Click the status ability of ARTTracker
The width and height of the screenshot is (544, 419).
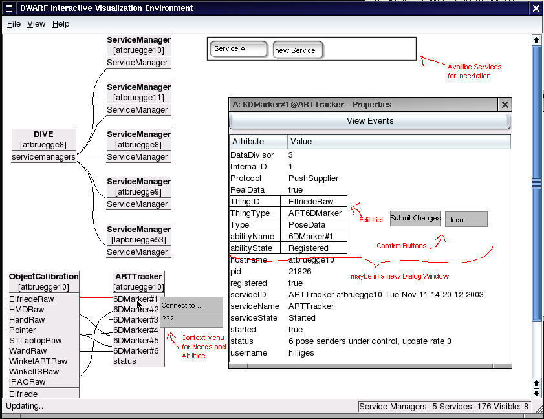pyautogui.click(x=139, y=361)
